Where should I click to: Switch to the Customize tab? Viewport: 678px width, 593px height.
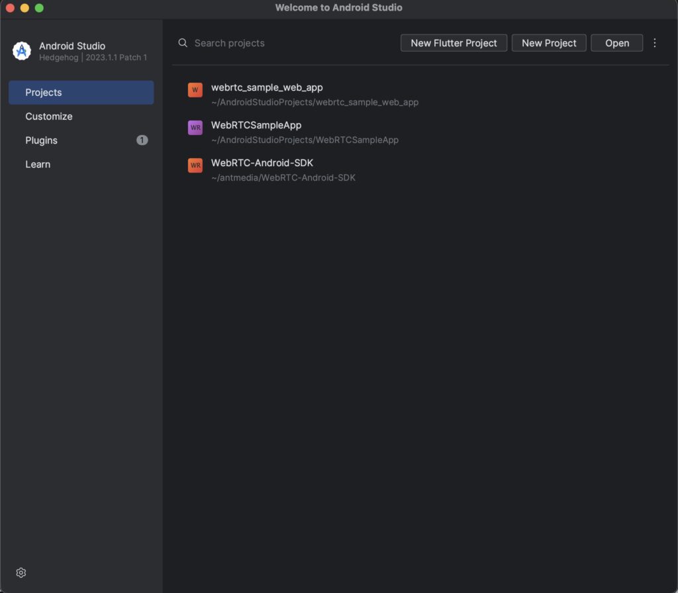(x=81, y=116)
